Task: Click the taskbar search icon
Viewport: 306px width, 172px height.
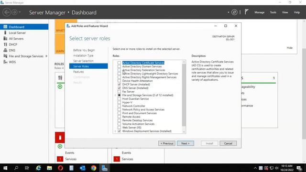Action: [x=16, y=168]
